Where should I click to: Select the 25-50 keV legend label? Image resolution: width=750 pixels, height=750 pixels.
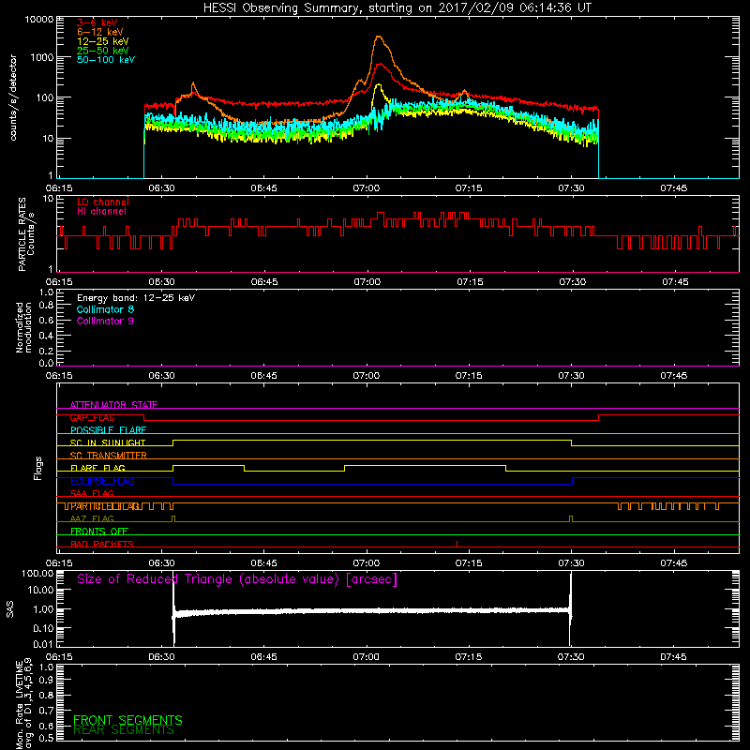point(103,51)
